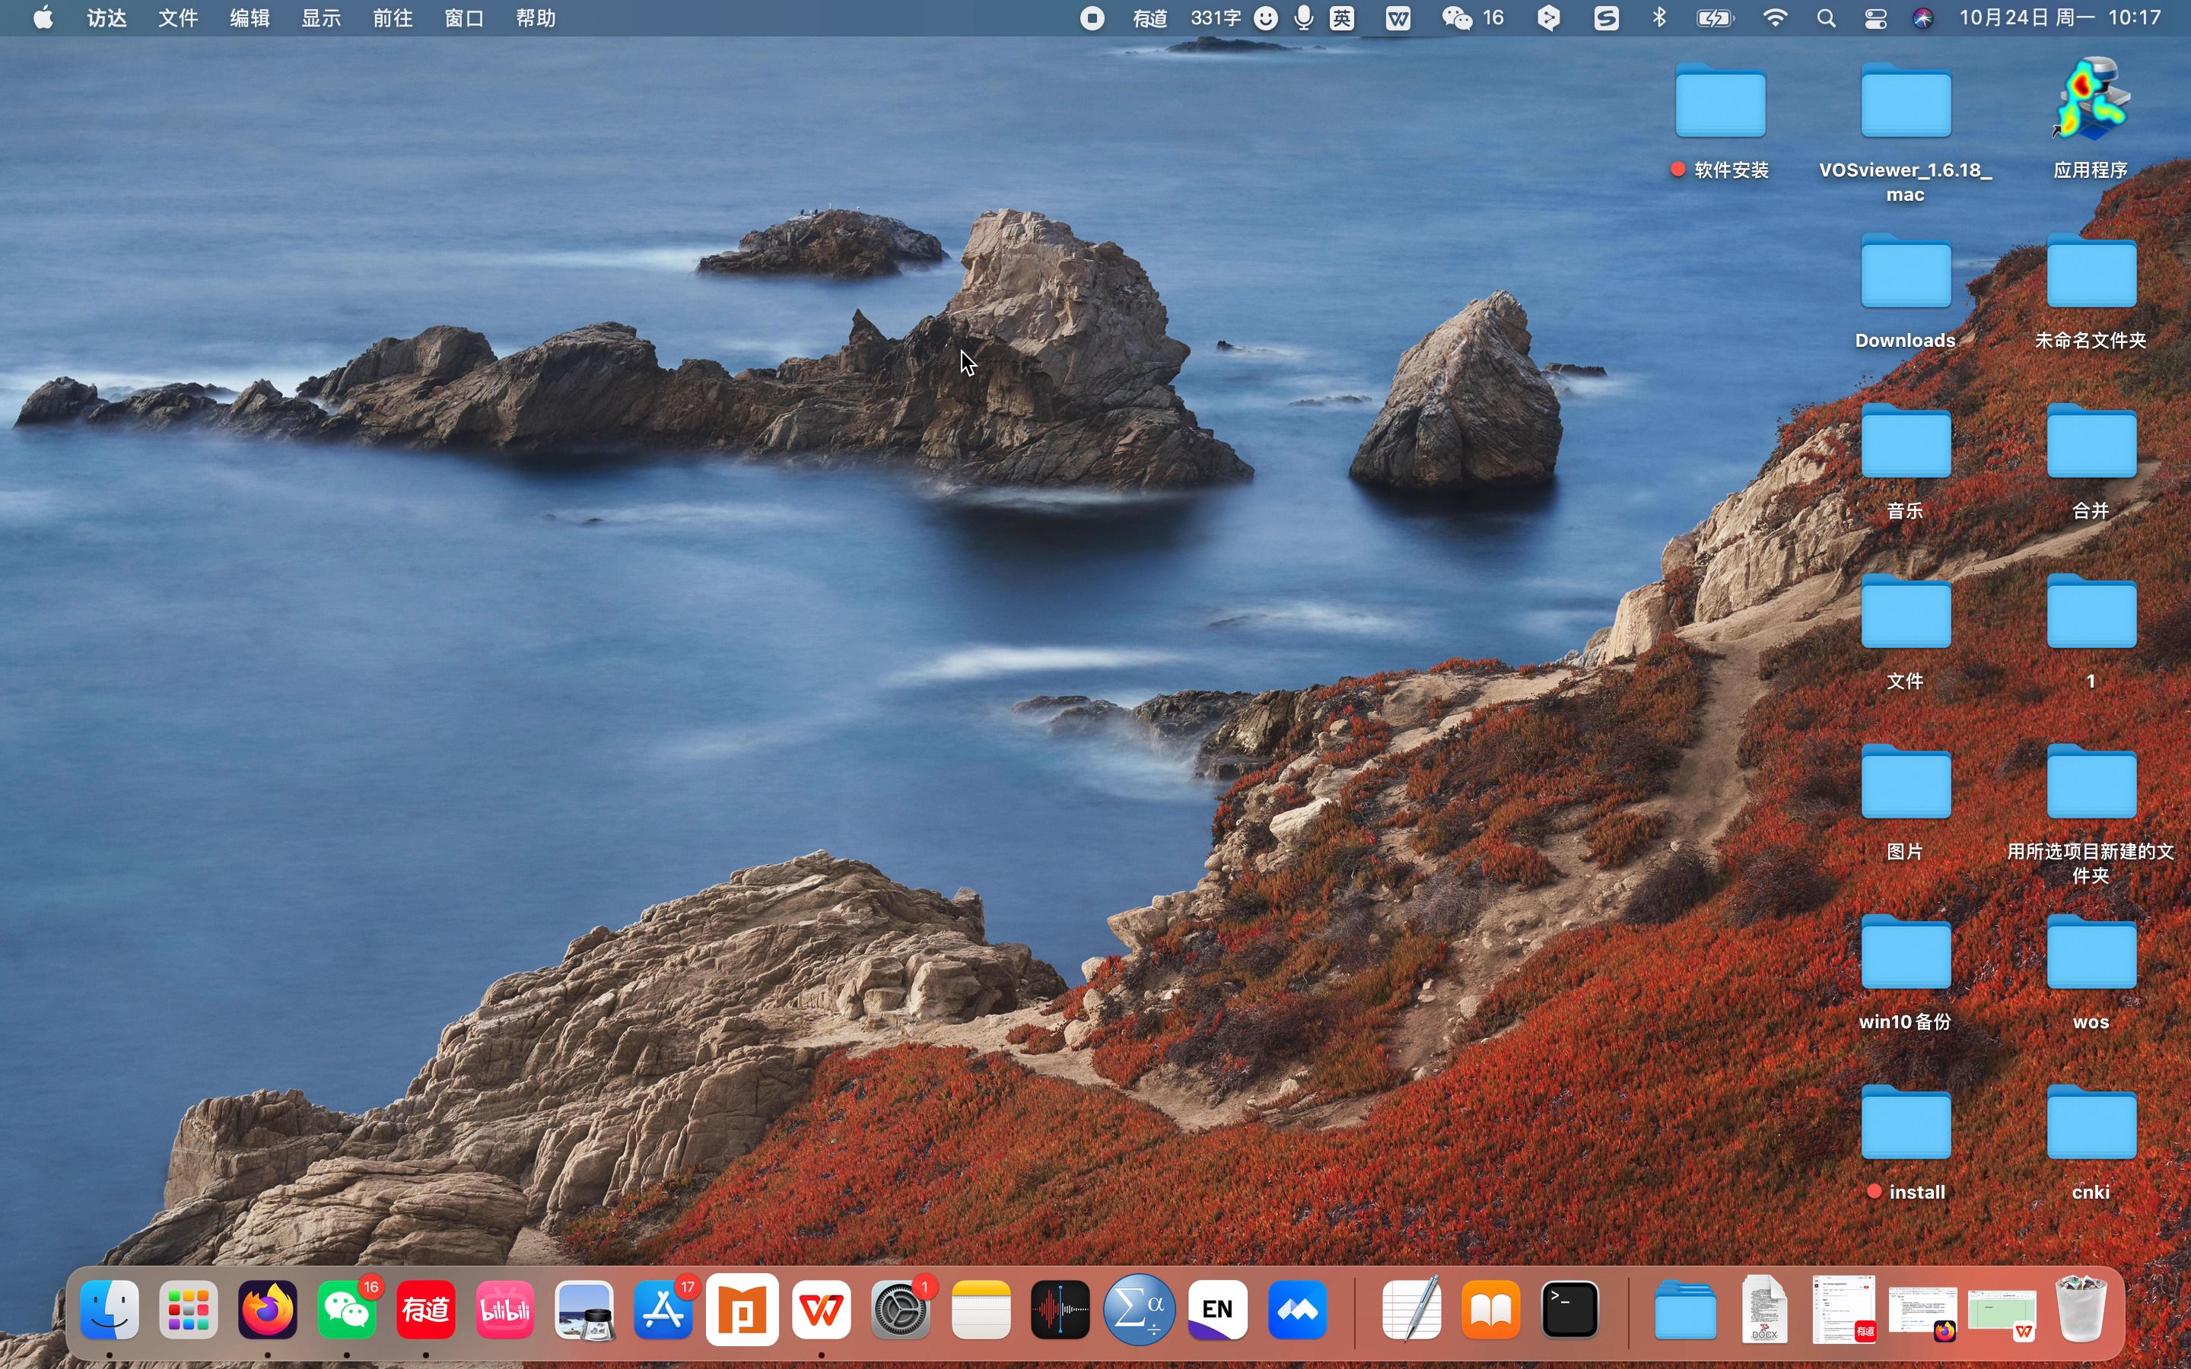Open App Store with 17 updates badge
The image size is (2191, 1369).
663,1309
